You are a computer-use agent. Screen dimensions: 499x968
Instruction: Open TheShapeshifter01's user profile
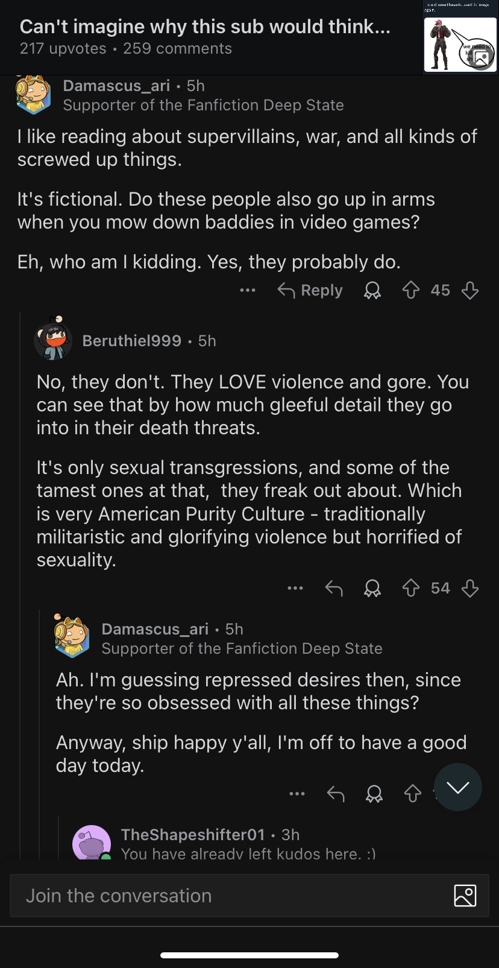[192, 835]
